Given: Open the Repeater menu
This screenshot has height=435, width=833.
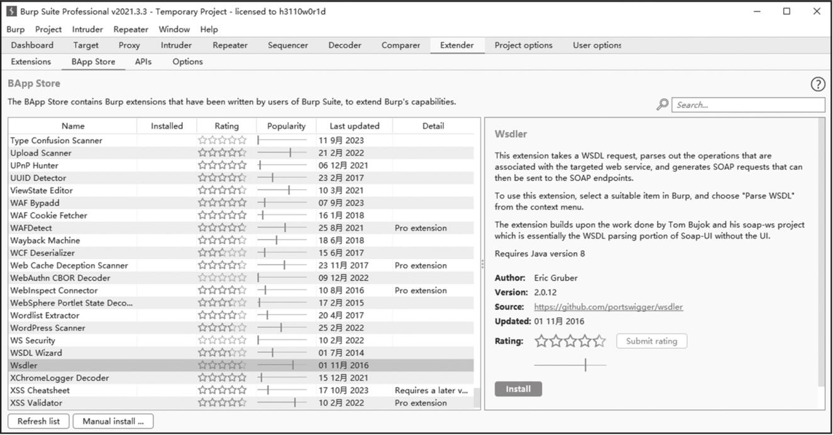Looking at the screenshot, I should 131,29.
